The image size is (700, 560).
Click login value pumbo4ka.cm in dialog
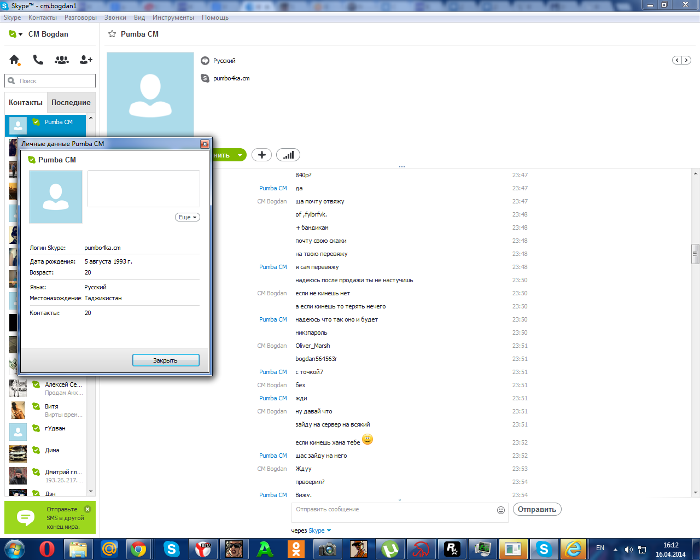[102, 248]
